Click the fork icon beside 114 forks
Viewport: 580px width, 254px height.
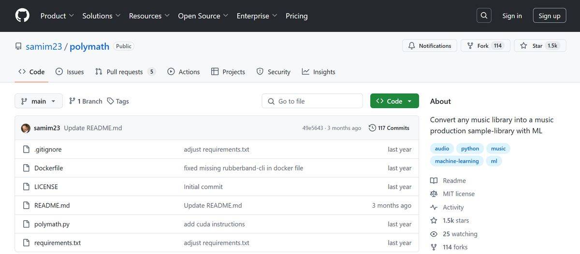[x=434, y=247]
